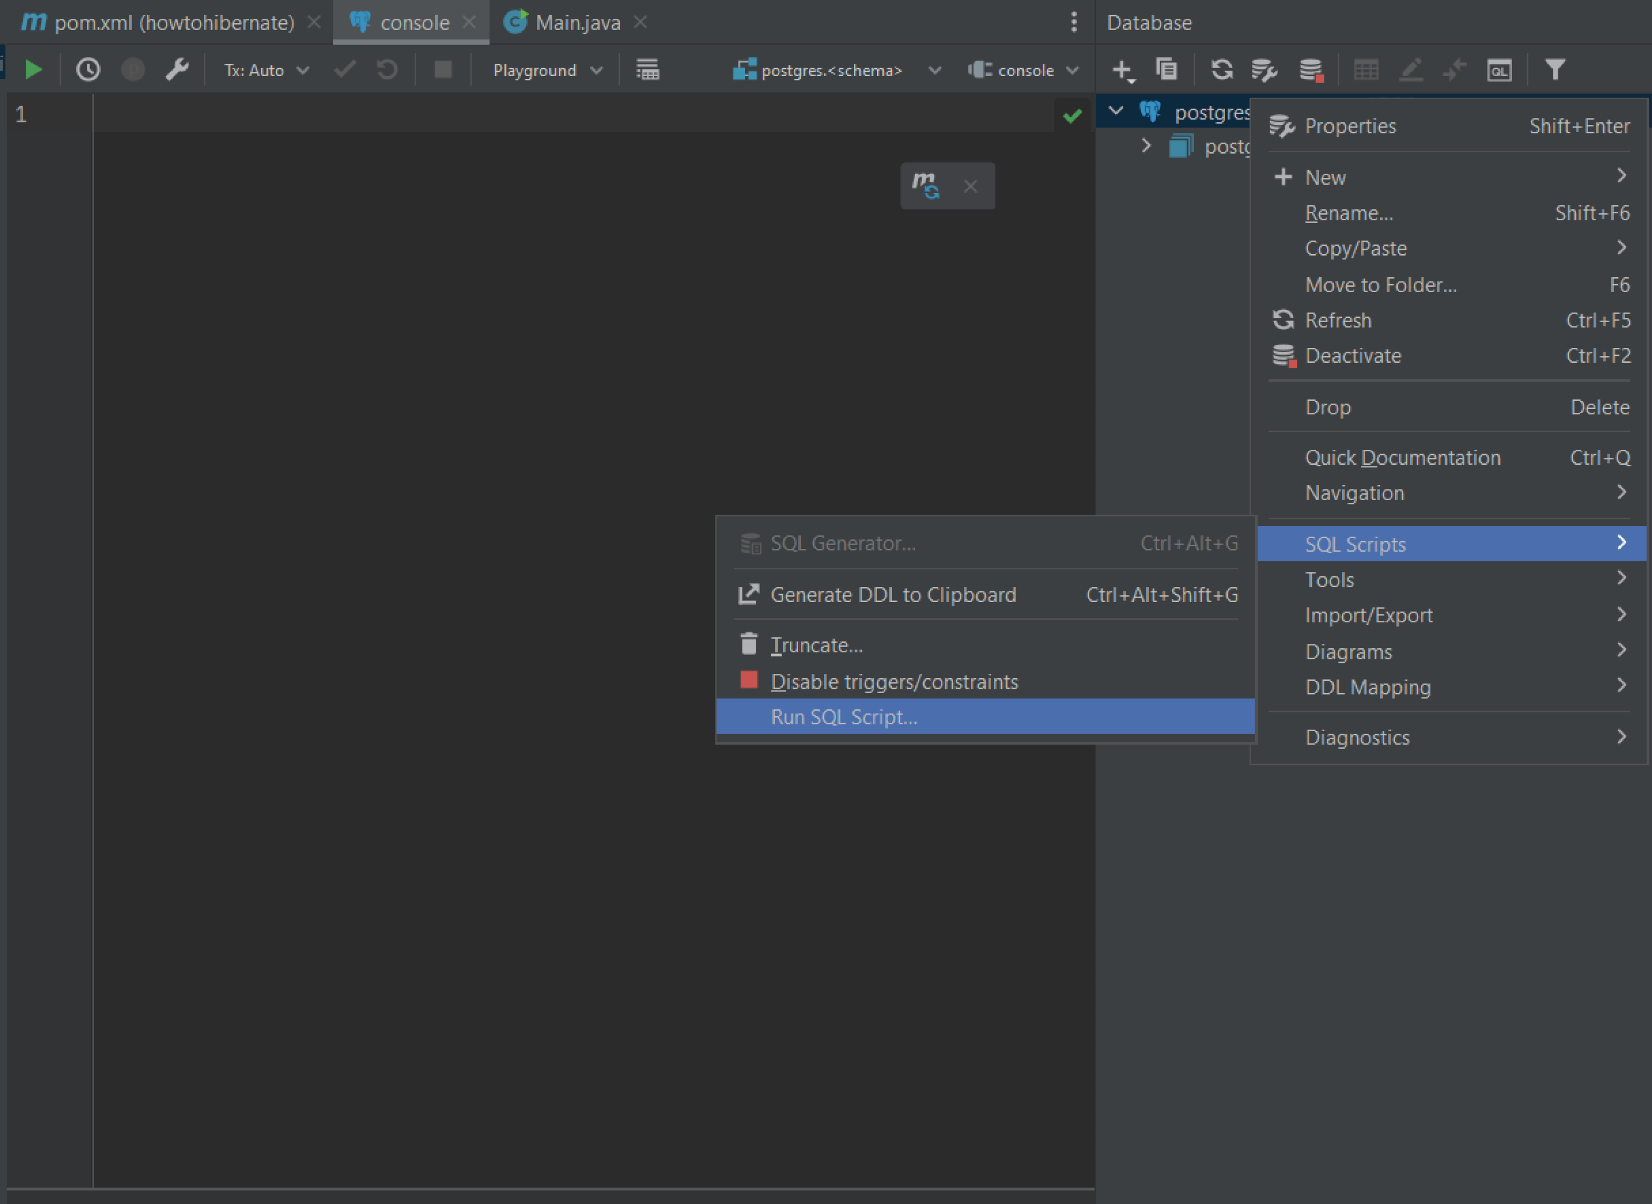
Task: Click the jump to query console QL icon
Action: (x=1499, y=70)
